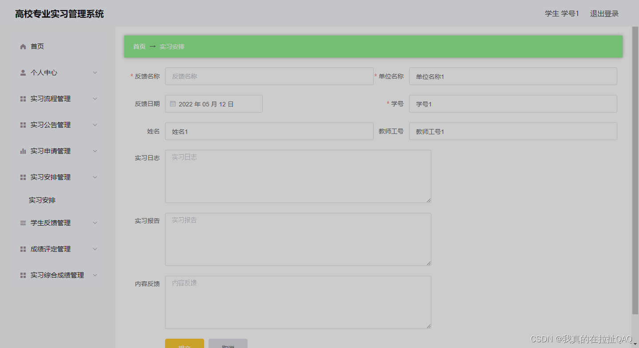Click the 退出登录 logout link
Screen dimensions: 639x348
pos(604,13)
